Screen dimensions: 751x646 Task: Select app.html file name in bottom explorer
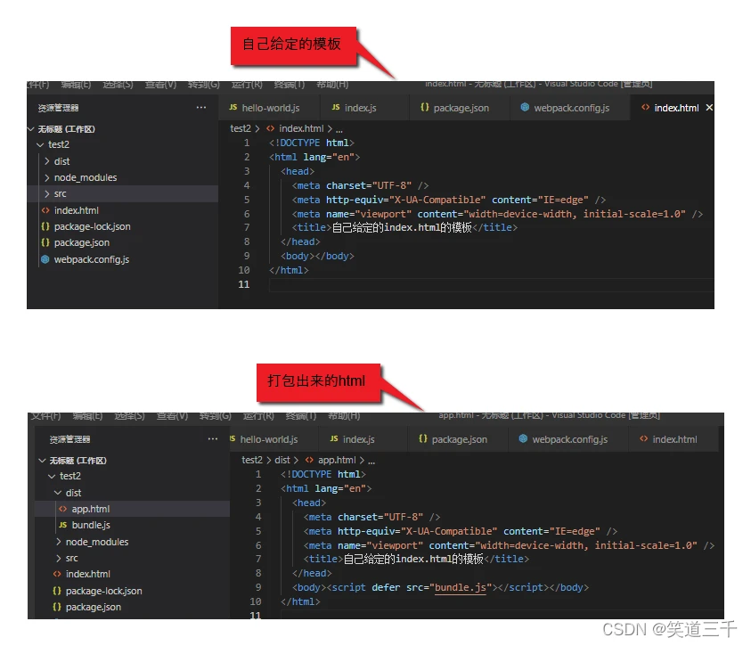click(x=91, y=509)
